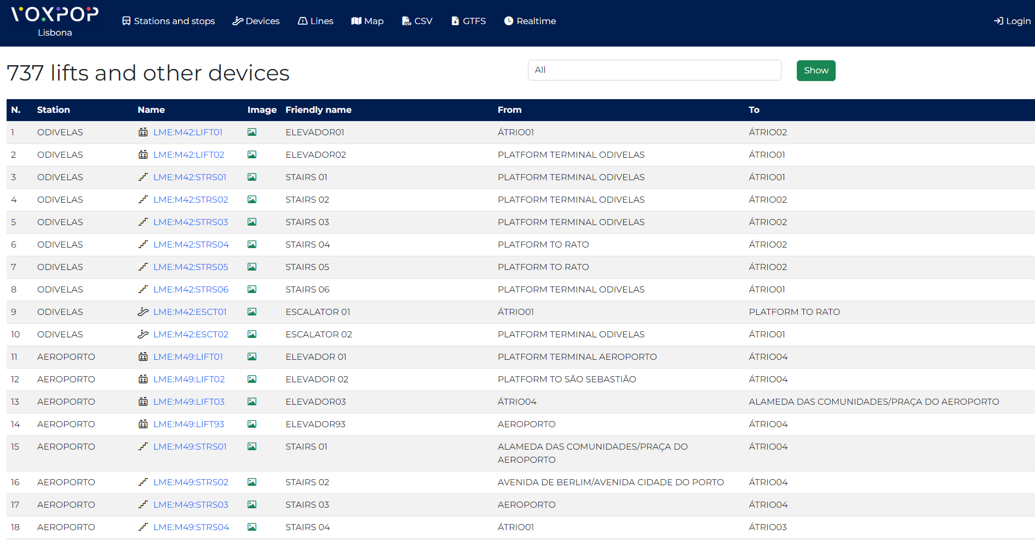This screenshot has width=1035, height=540.
Task: Open device link LME:M42:LIFT02
Action: coord(189,154)
